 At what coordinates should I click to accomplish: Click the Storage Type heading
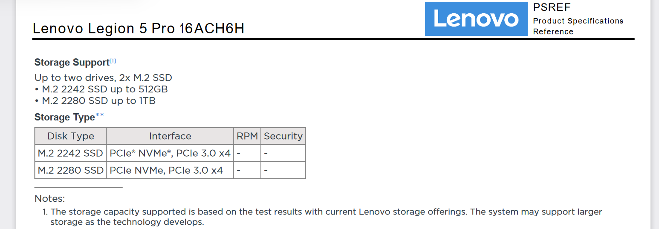[65, 117]
